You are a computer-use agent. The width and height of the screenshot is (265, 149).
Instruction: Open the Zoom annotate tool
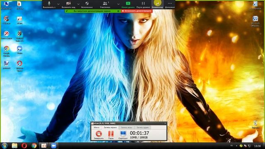[x=157, y=5]
